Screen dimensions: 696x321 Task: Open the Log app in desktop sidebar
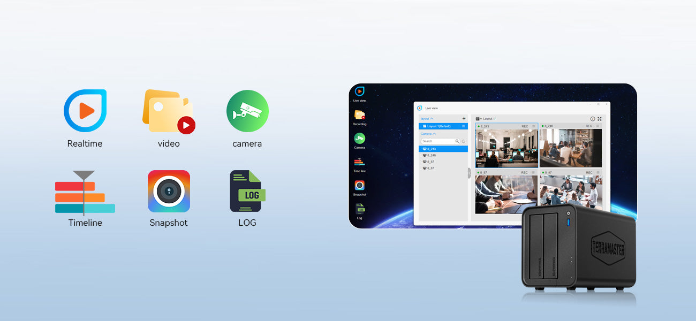pyautogui.click(x=359, y=209)
